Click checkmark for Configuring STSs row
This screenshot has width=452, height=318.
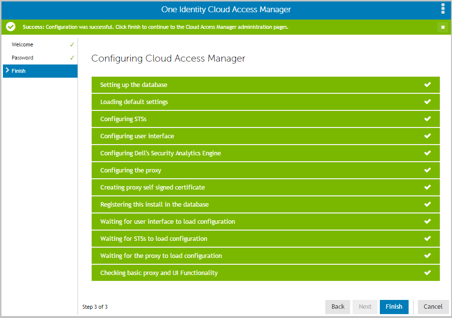pyautogui.click(x=428, y=119)
